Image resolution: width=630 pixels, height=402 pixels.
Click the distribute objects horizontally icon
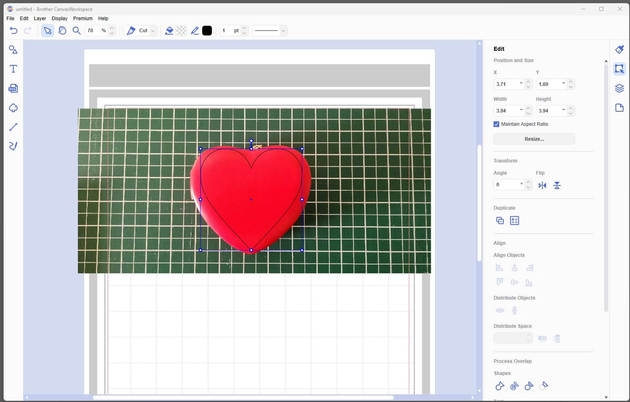pyautogui.click(x=500, y=310)
